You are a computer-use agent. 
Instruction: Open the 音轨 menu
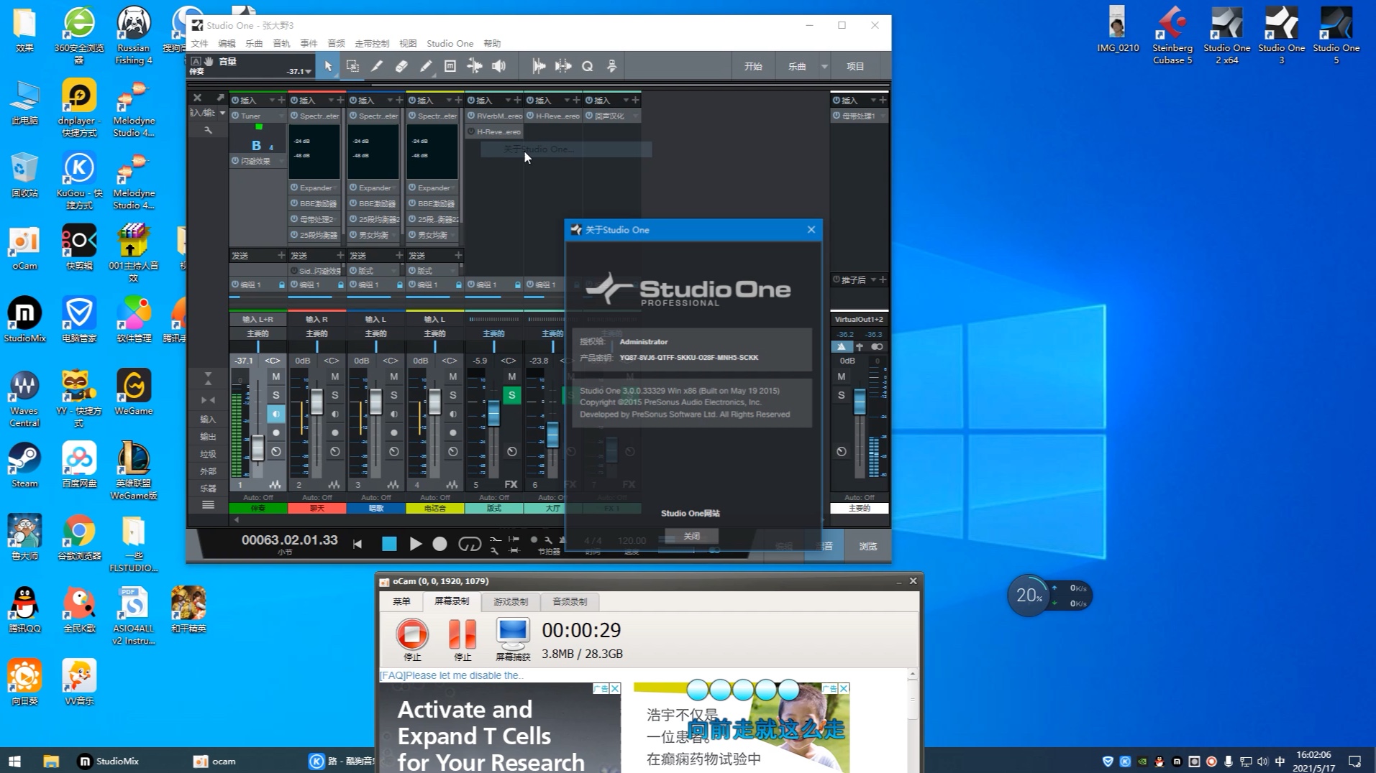(281, 44)
